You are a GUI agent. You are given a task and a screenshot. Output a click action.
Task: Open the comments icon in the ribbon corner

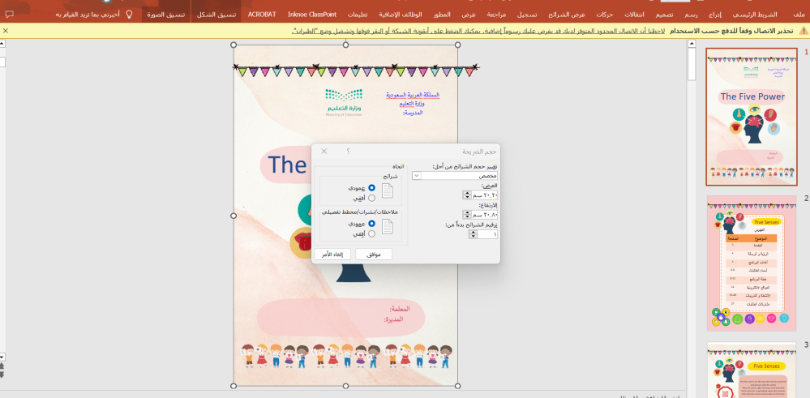(9, 14)
